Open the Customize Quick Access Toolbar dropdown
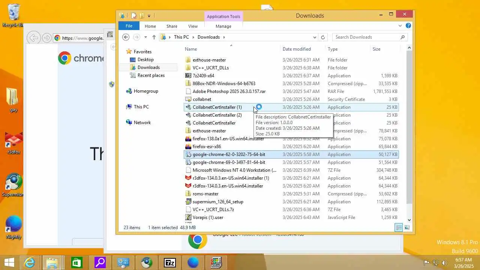The image size is (480, 270). click(149, 16)
